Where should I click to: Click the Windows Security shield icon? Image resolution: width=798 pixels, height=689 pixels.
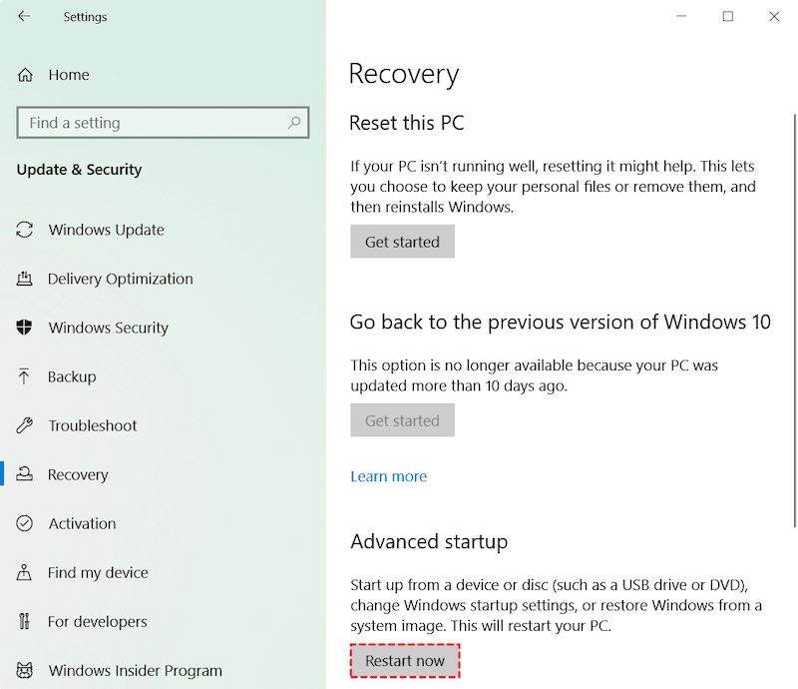24,328
